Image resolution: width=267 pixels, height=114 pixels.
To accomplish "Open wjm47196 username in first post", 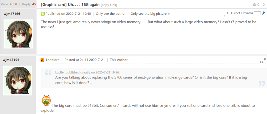I will (x=12, y=14).
